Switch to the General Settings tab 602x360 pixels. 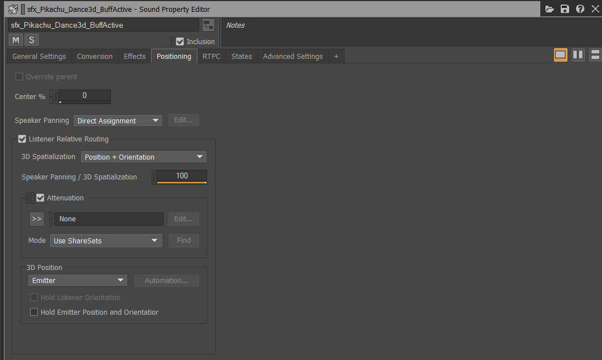pos(39,57)
